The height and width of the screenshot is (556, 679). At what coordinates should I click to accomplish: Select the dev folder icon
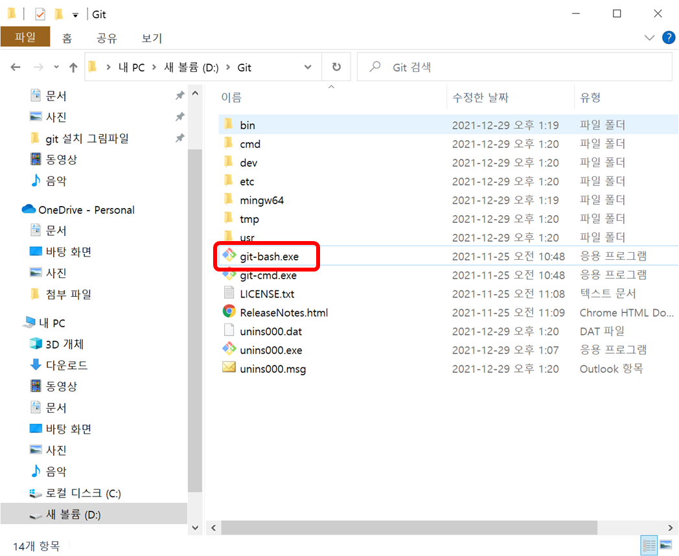coord(229,163)
